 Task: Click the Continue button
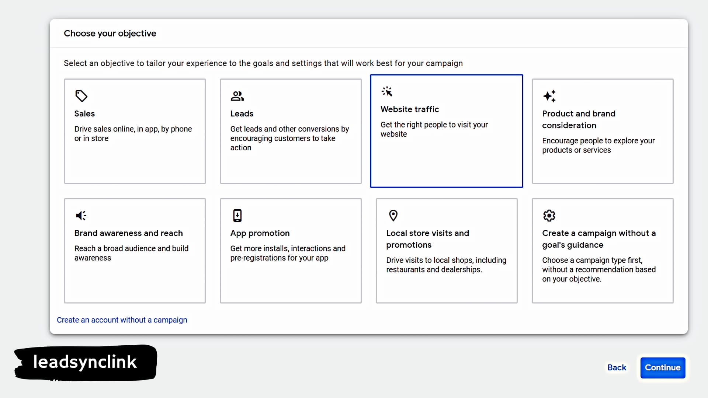pos(662,367)
